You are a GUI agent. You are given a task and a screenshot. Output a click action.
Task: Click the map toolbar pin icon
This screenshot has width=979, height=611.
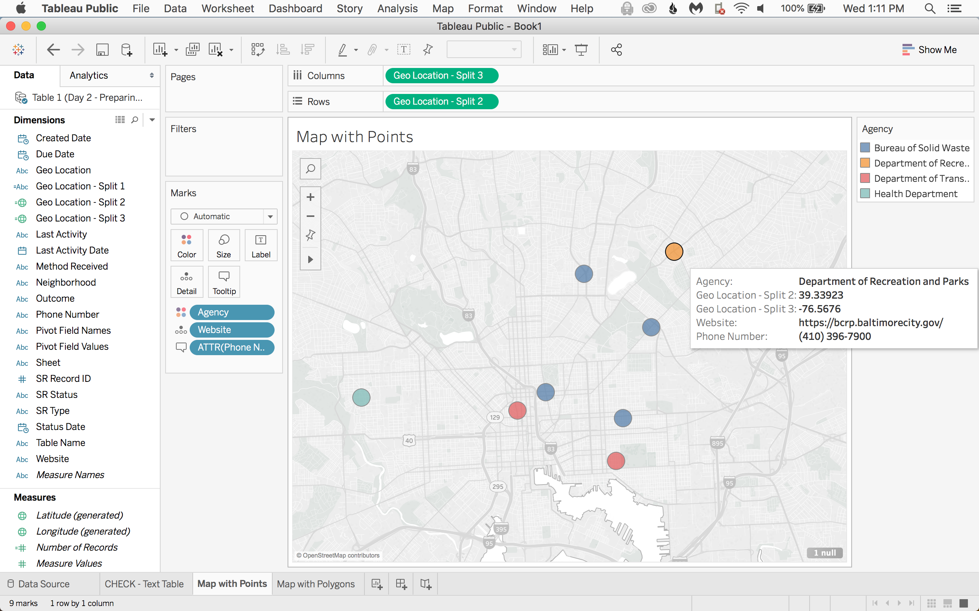pos(310,235)
